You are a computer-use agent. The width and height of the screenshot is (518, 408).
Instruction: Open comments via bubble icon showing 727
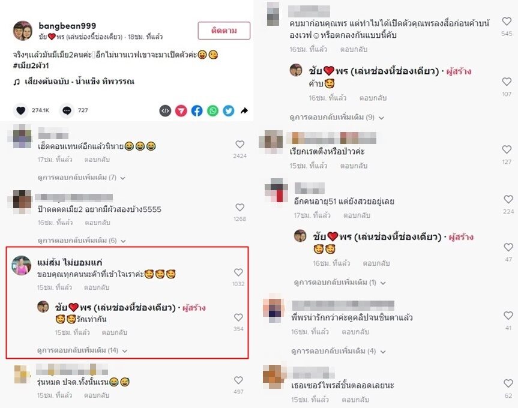click(x=67, y=110)
